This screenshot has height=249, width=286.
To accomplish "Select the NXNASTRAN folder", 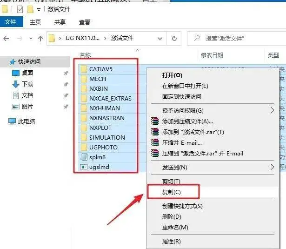I will [x=107, y=118].
